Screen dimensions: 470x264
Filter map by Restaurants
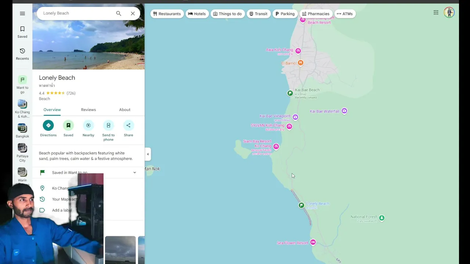[167, 14]
